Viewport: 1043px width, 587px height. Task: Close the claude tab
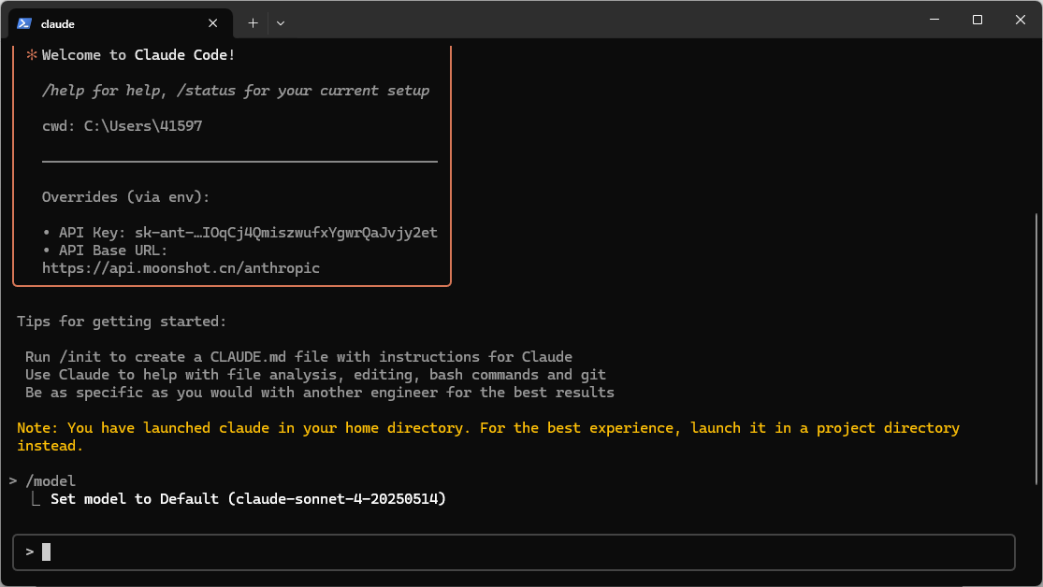tap(213, 23)
